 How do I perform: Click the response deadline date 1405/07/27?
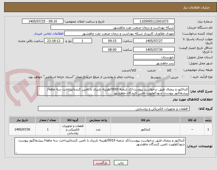point(154,41)
